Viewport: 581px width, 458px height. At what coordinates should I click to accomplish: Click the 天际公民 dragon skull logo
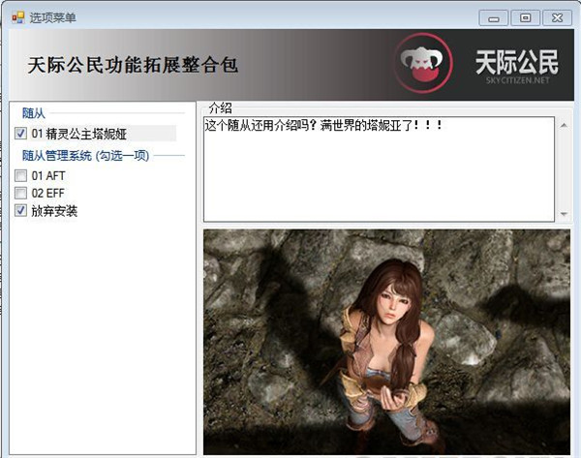click(423, 63)
